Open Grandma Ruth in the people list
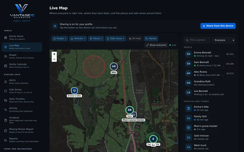This screenshot has height=152, width=244. coord(209,83)
